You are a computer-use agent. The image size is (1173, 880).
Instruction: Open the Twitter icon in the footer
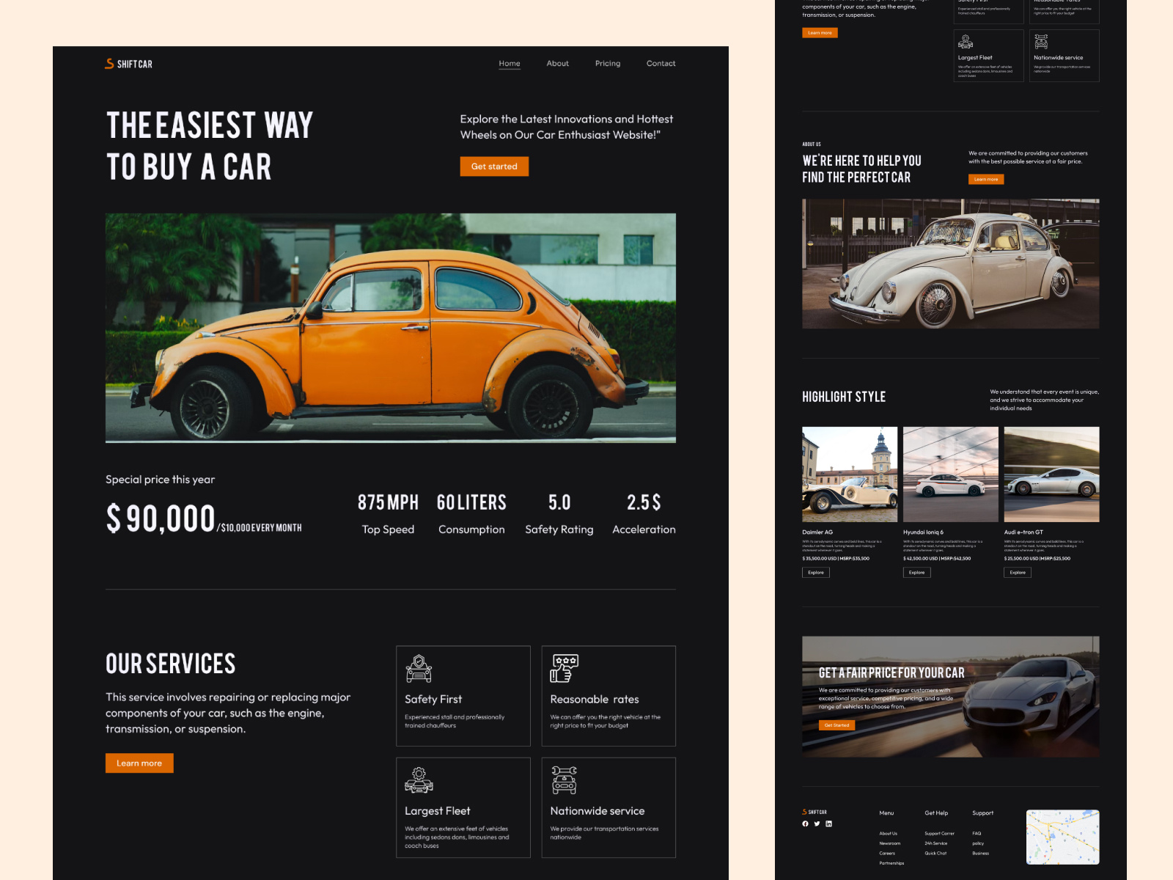tap(817, 824)
